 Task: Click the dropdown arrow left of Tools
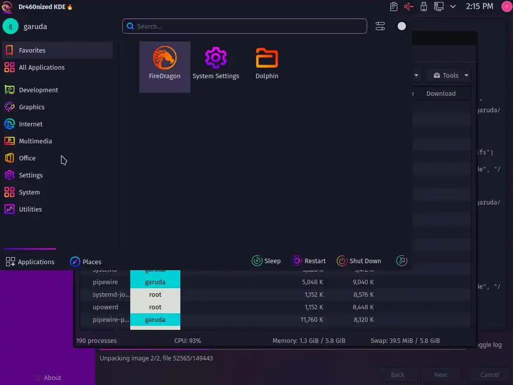tap(416, 75)
